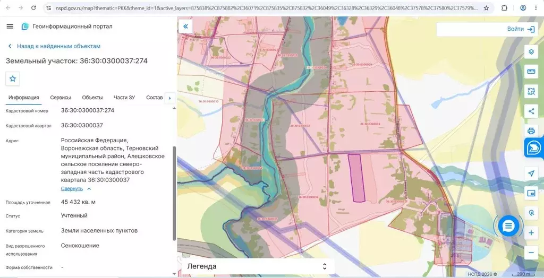Click browser back arrow
This screenshot has height=278, width=544.
(x=8, y=7)
